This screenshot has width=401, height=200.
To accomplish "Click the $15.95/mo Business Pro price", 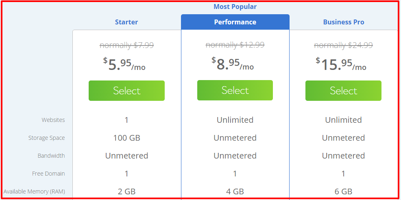I will pyautogui.click(x=341, y=64).
